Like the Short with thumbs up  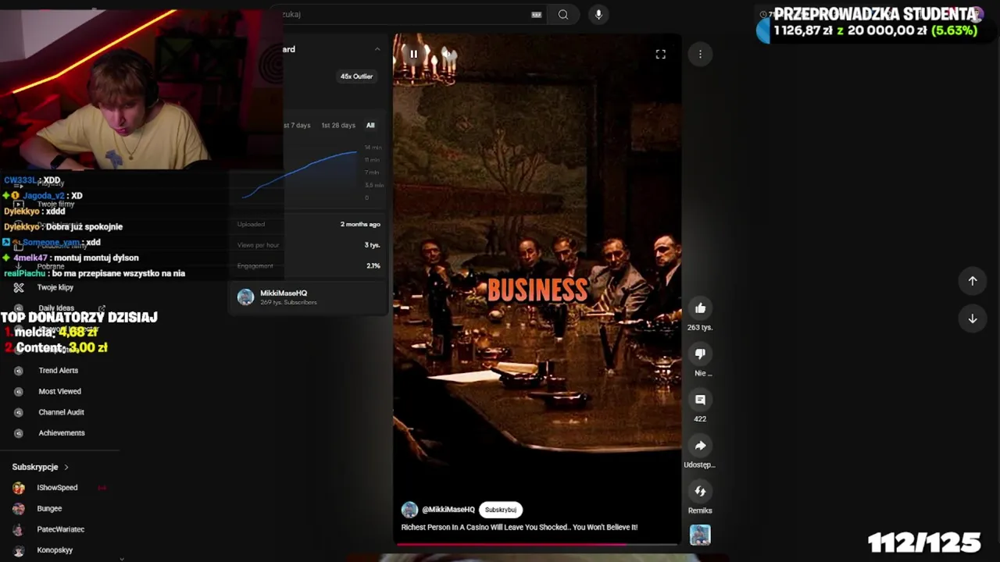click(700, 308)
